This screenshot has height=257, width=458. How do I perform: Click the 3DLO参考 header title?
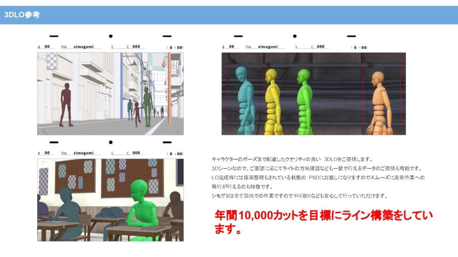(x=22, y=15)
